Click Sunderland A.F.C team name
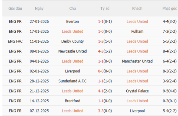Viewport: 178px width, 116px height. pos(72,81)
